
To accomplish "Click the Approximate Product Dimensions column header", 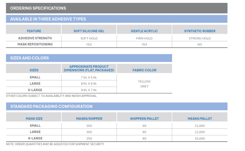I will (89, 69).
